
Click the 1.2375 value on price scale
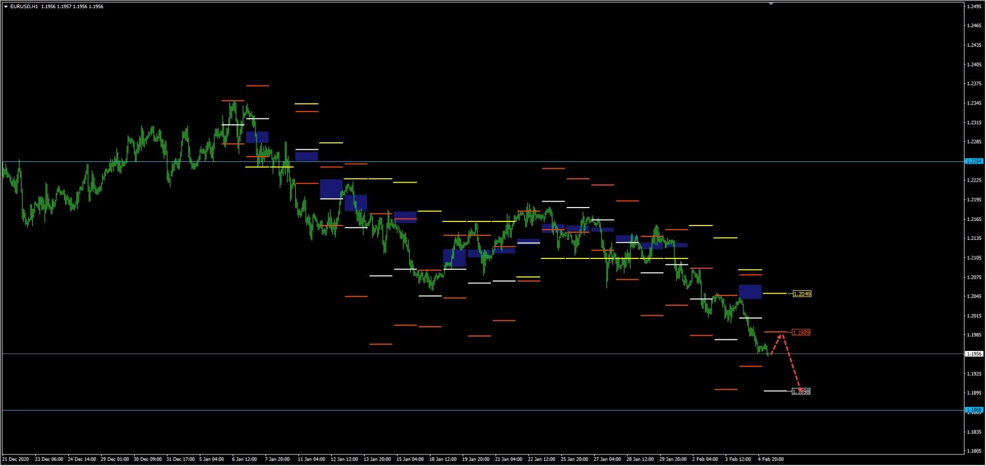point(974,84)
